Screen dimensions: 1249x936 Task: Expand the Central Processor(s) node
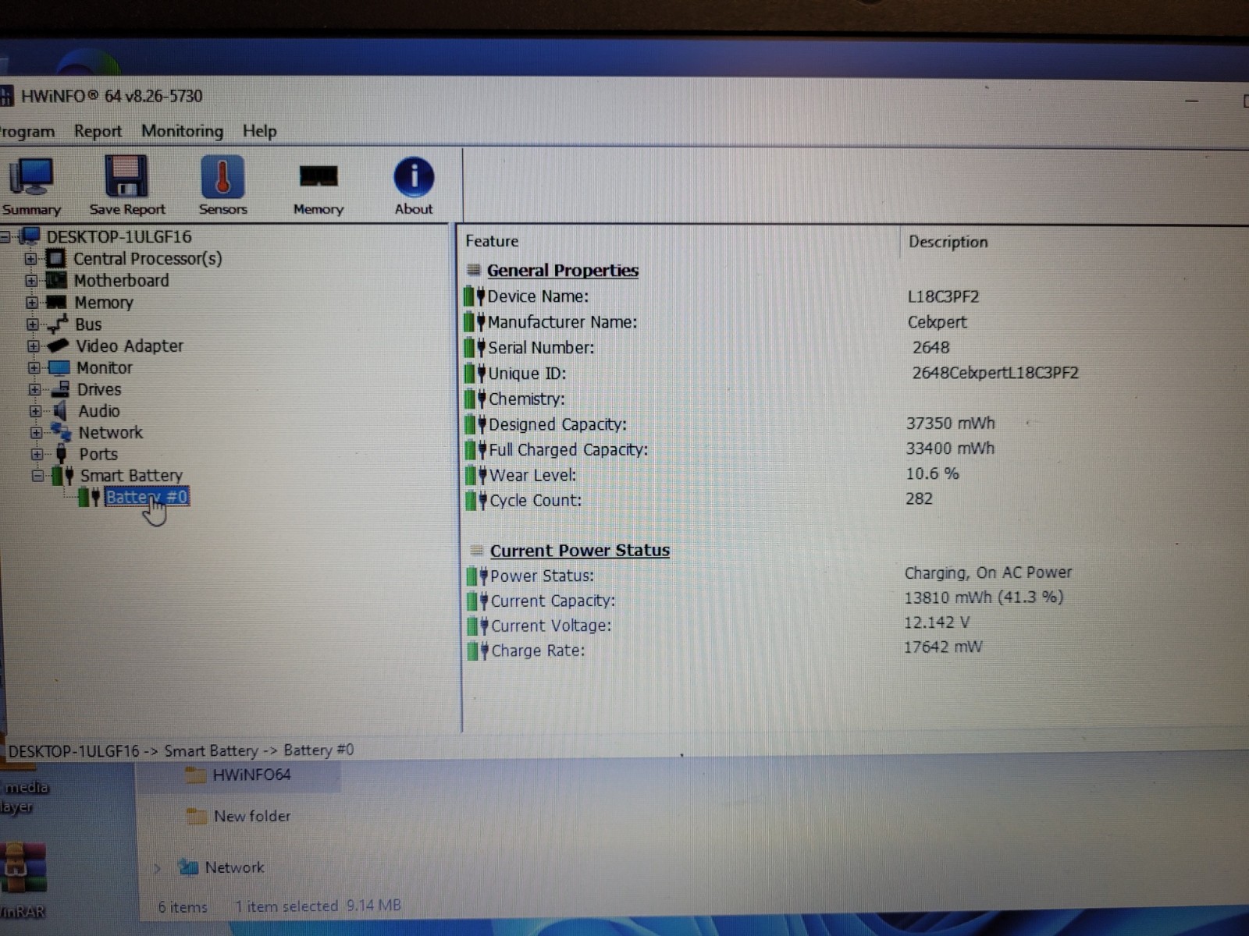(30, 259)
